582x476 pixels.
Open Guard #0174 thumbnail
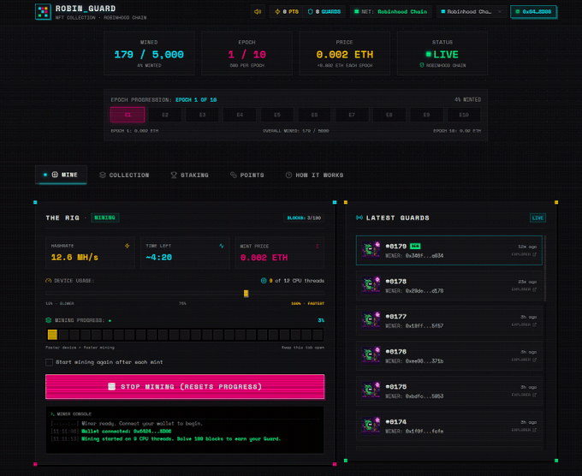(x=371, y=425)
